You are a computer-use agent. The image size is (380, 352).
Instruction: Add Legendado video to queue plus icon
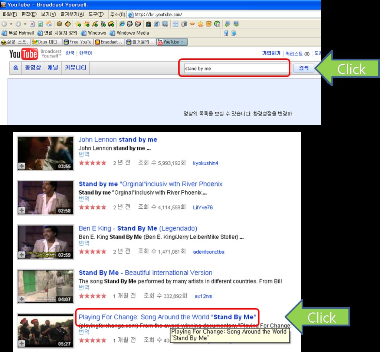tap(22, 255)
